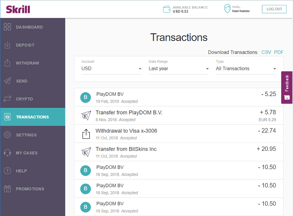Click the user name Ivan Ivanov
The height and width of the screenshot is (216, 293).
point(241,11)
